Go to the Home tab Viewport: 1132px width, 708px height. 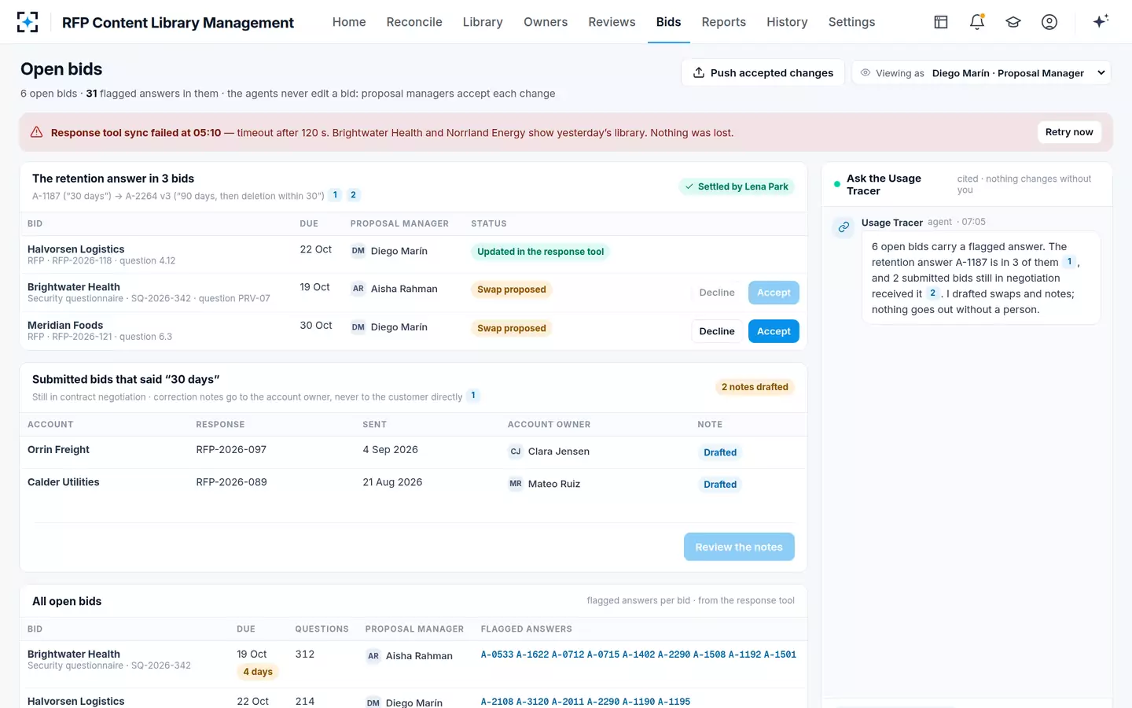(349, 22)
